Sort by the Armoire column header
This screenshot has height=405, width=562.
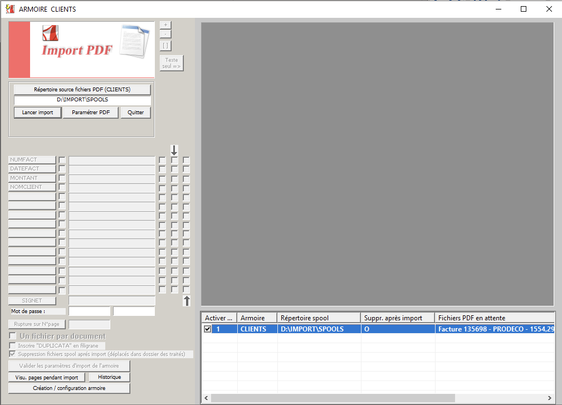coord(257,318)
